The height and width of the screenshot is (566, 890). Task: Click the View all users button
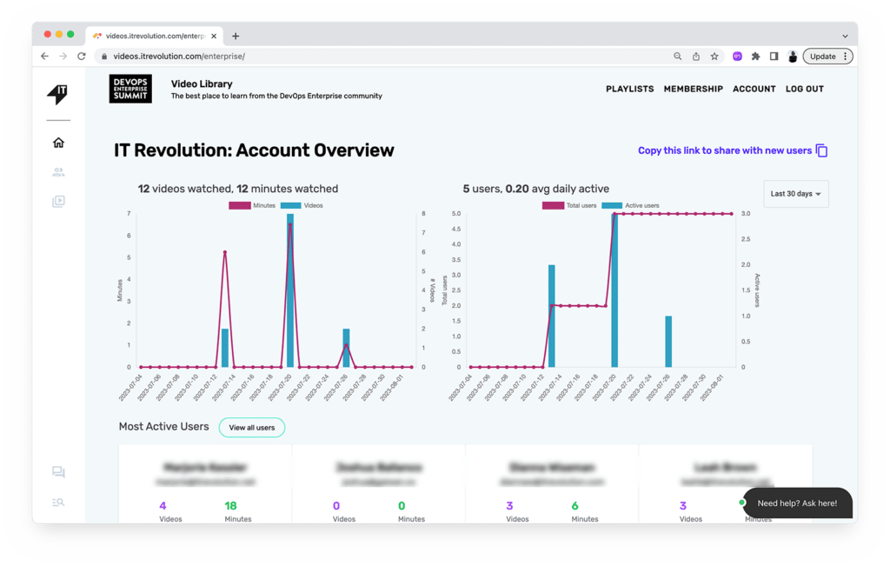coord(251,428)
